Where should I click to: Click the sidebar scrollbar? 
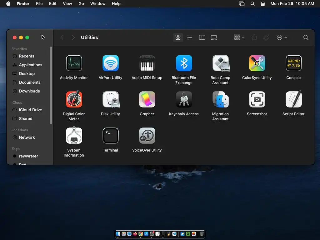click(51, 85)
